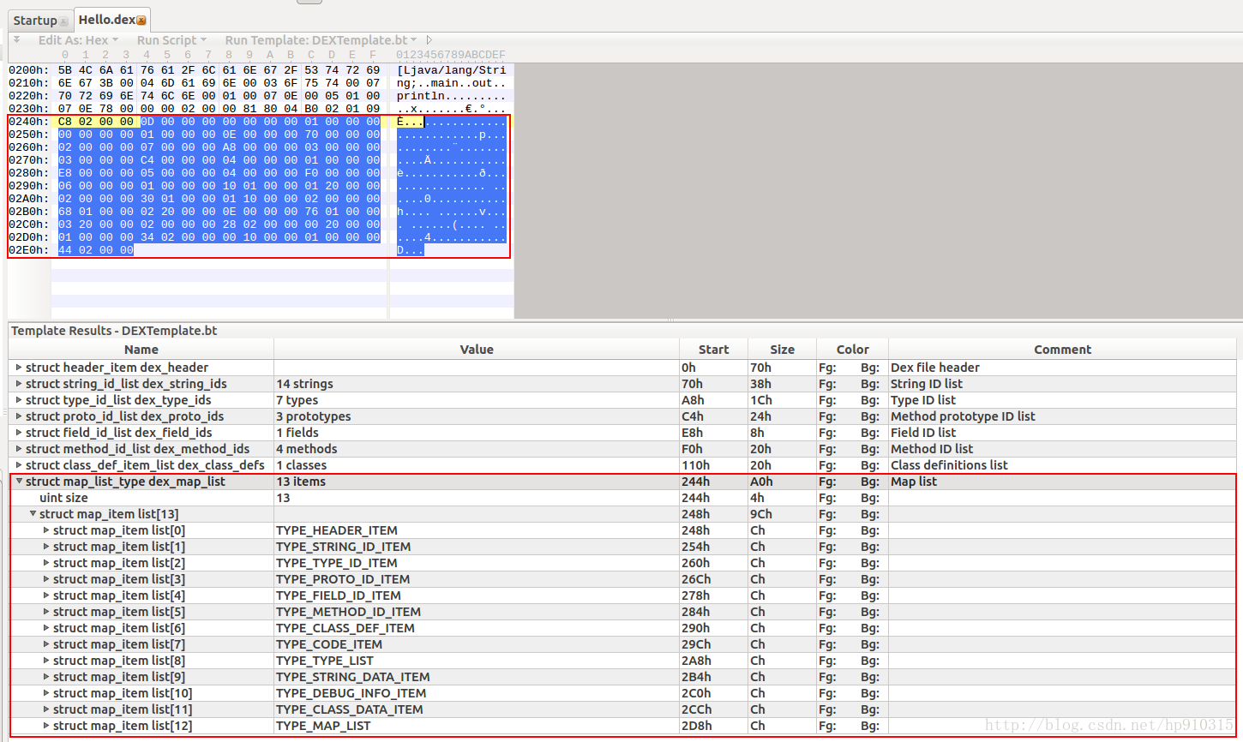Expand map_item list[1] row
The width and height of the screenshot is (1243, 742).
46,547
